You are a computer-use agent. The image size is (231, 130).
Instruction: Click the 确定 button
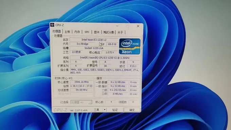pos(132,110)
